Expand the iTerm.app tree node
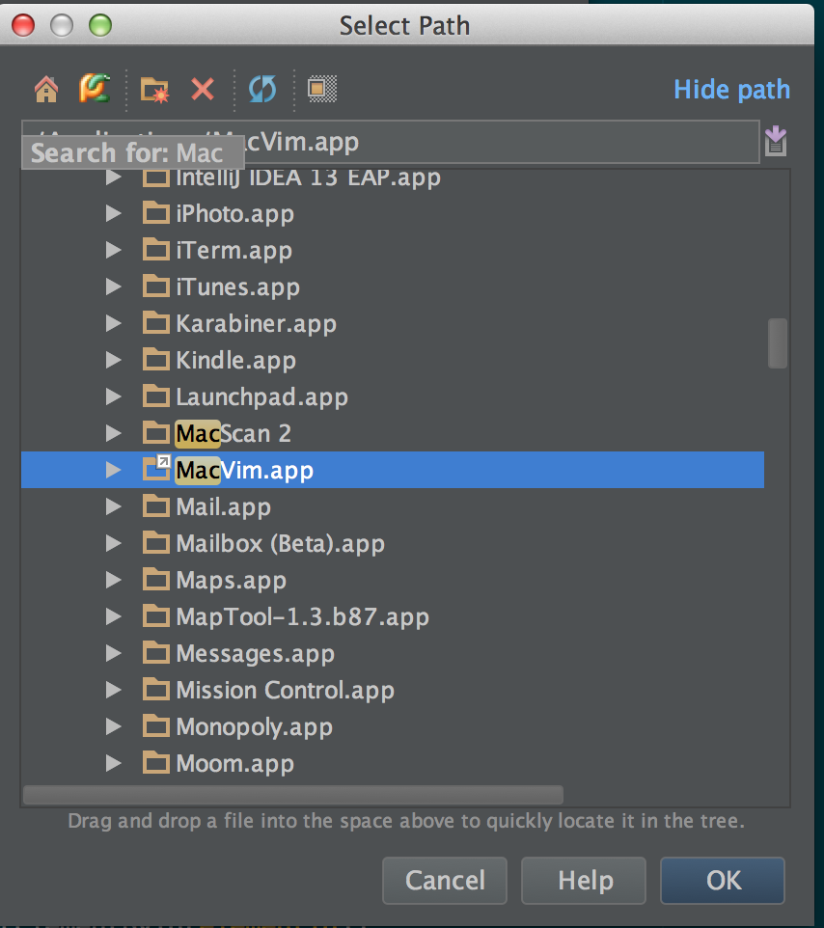Viewport: 824px width, 928px height. (x=113, y=250)
